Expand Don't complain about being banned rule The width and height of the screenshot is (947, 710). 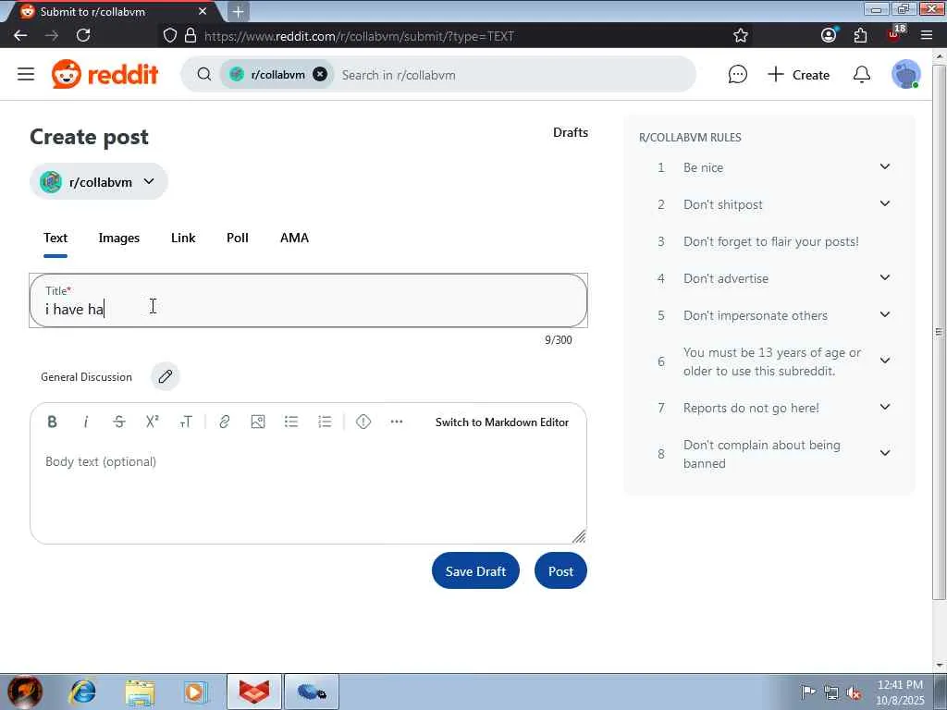(x=884, y=453)
